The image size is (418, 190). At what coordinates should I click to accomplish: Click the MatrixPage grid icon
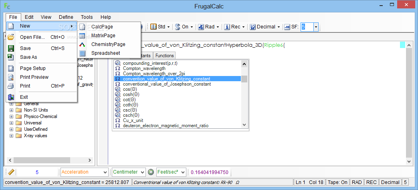point(83,35)
